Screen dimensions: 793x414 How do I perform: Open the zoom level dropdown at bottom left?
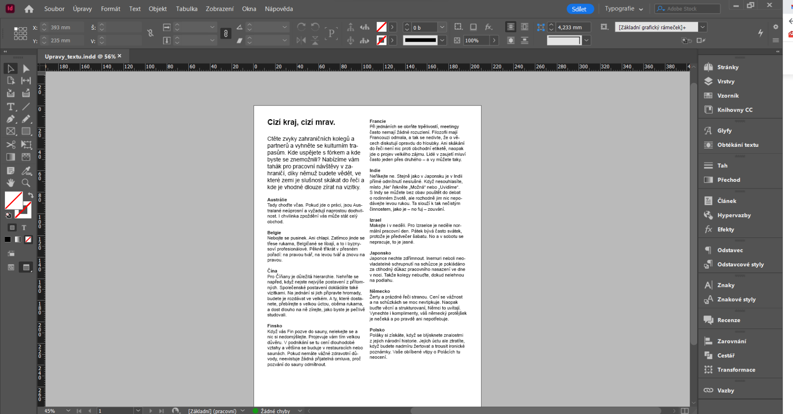click(69, 411)
